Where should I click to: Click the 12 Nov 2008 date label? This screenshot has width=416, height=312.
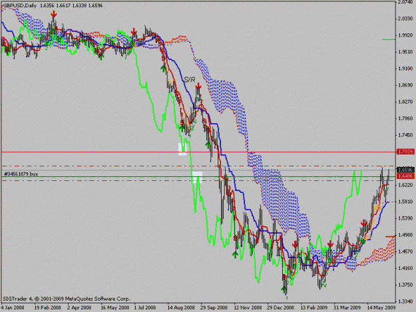248,308
